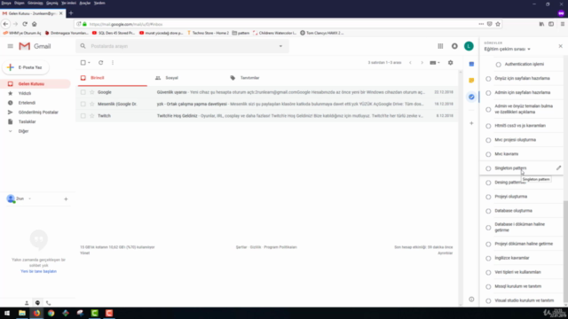Reload the browser page

click(x=25, y=24)
